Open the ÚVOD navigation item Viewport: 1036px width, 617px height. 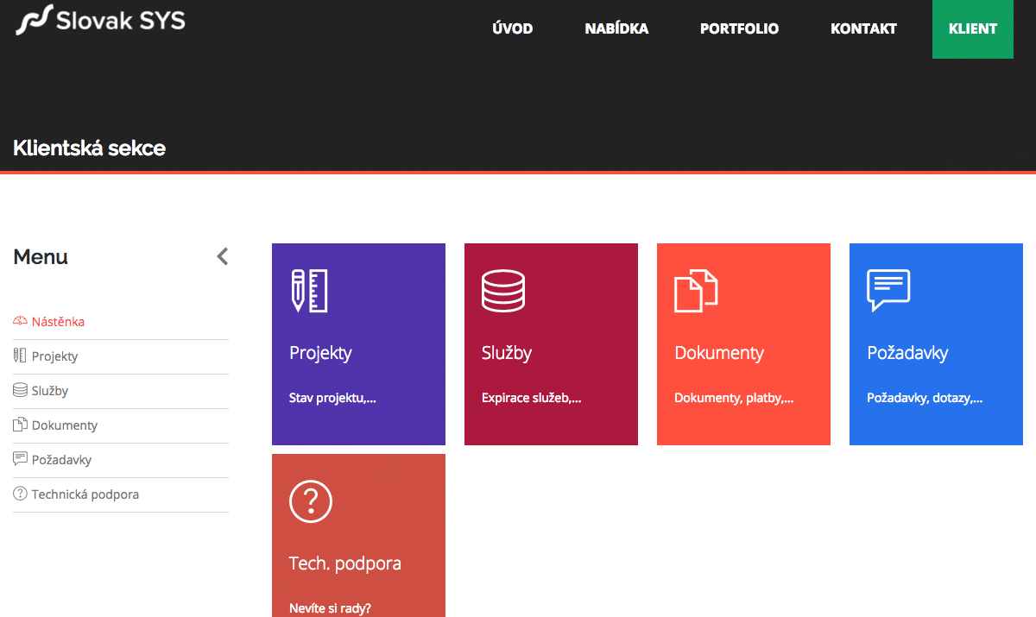click(512, 28)
